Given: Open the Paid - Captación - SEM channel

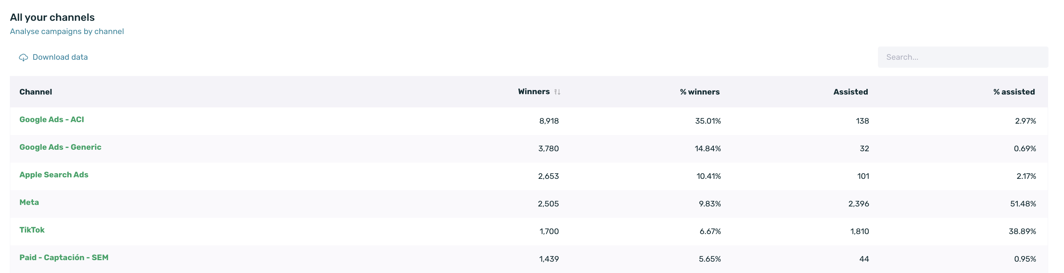Looking at the screenshot, I should pyautogui.click(x=64, y=257).
